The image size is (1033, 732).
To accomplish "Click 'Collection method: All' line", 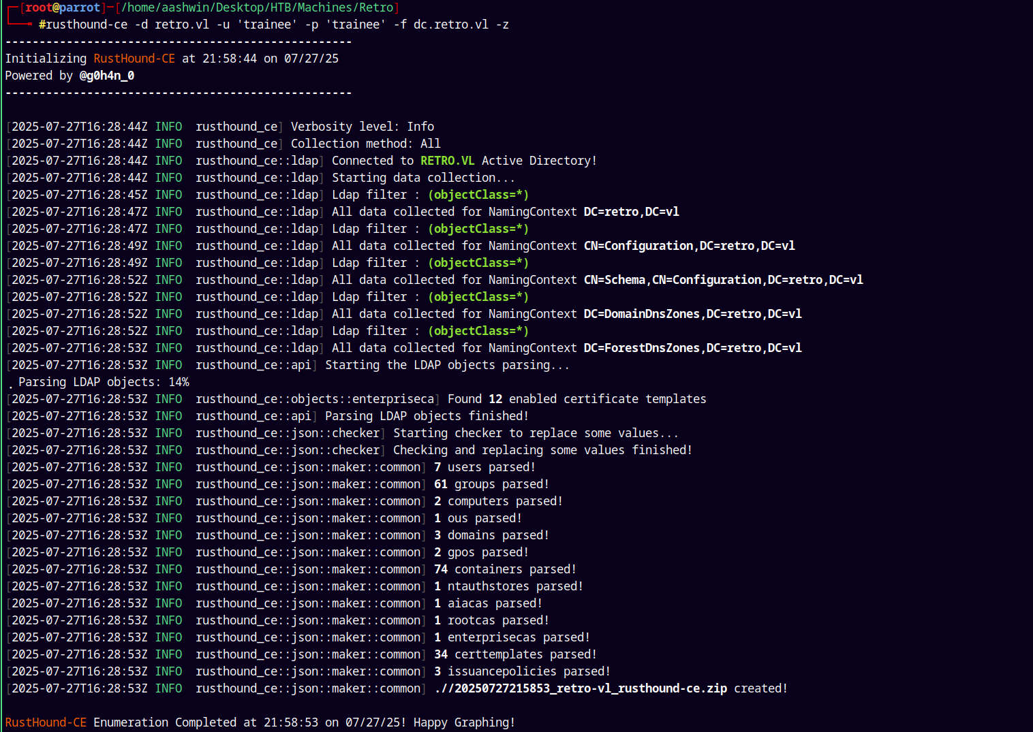I will (x=366, y=144).
